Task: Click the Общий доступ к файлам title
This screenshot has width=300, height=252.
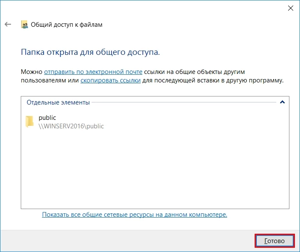Action: (x=67, y=25)
